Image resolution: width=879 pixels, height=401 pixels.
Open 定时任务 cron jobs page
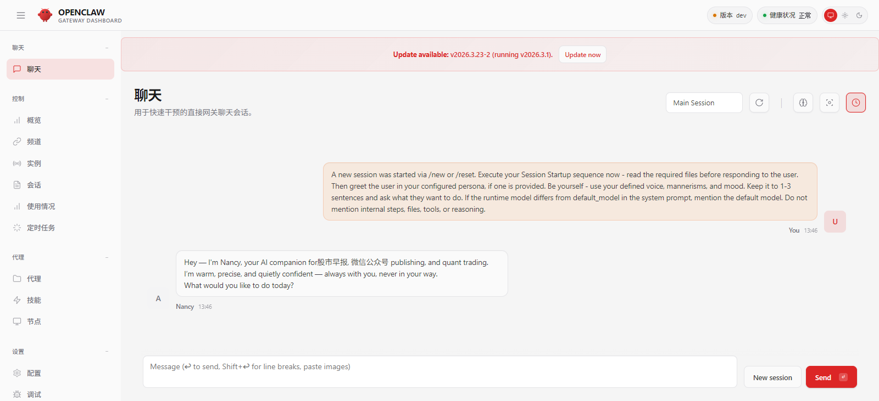(60, 228)
